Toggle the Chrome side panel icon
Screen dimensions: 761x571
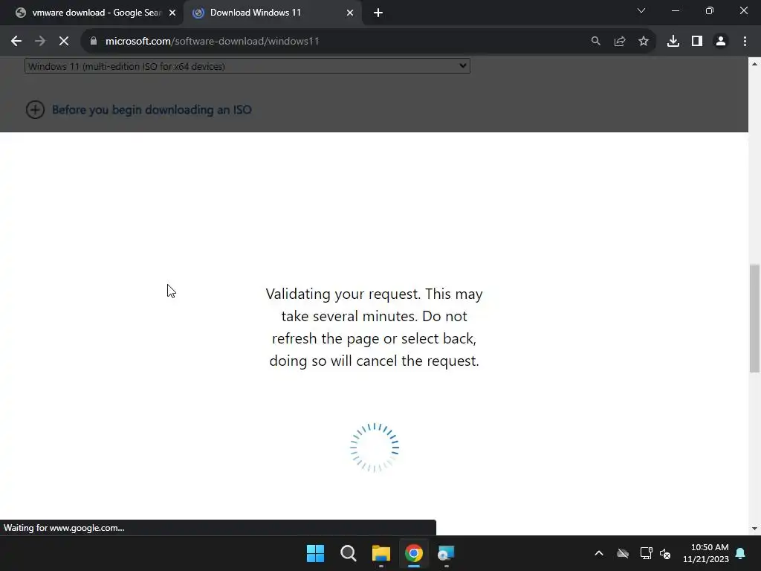point(697,42)
